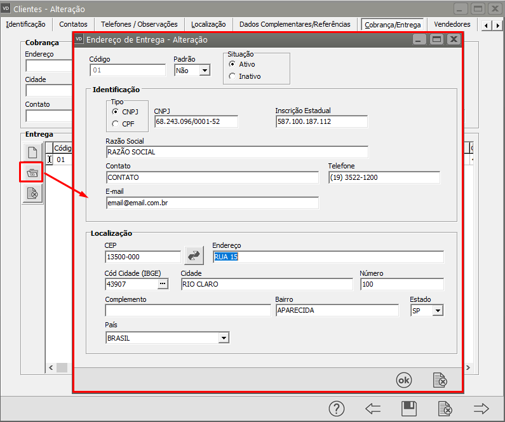Go to next record with right arrow
The image size is (505, 422).
pyautogui.click(x=481, y=409)
